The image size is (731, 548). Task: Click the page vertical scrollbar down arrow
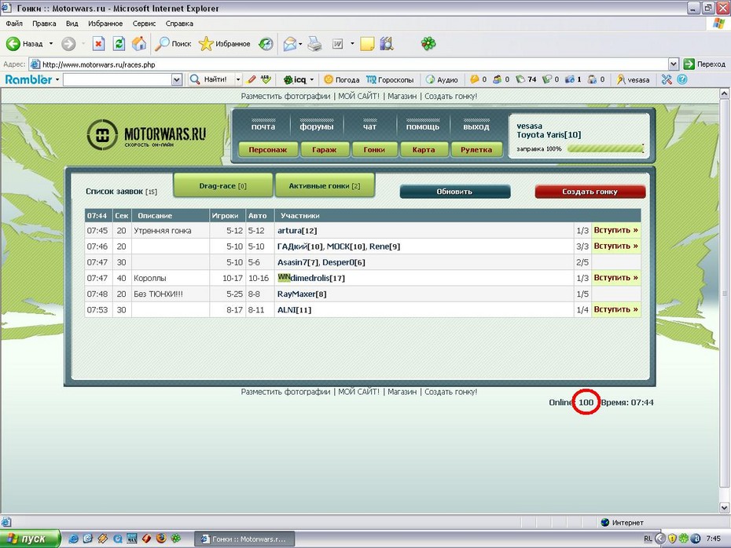[725, 507]
